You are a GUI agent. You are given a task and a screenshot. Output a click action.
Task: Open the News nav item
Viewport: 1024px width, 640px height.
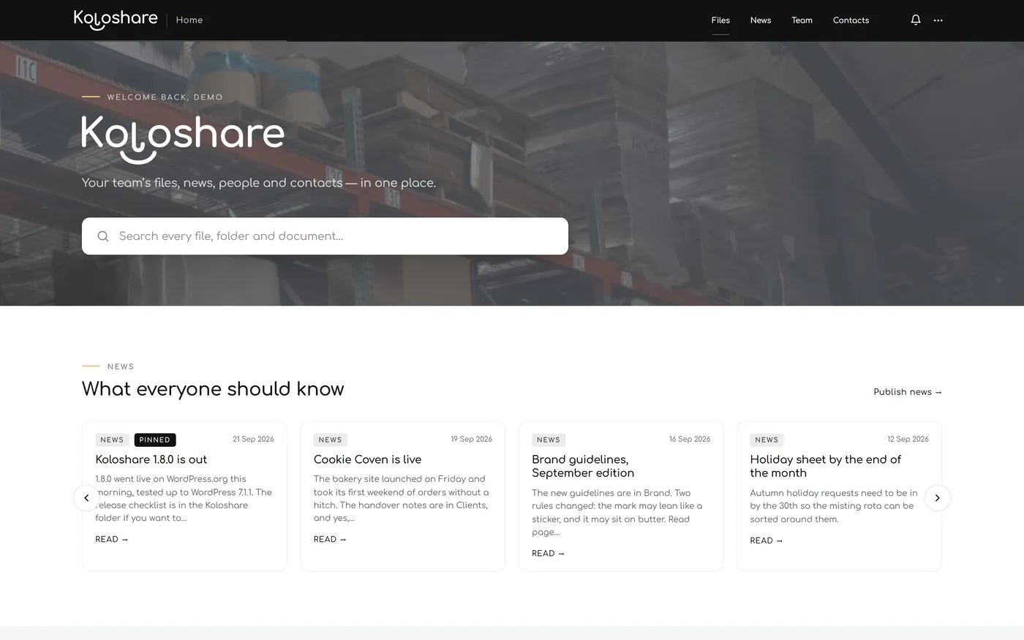tap(761, 20)
